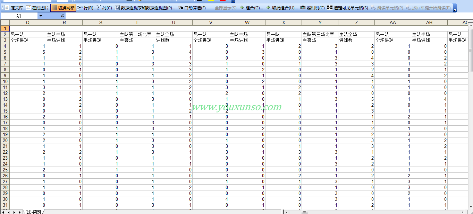Open 数据透视表和数据透视图 pivot table wizard

145,8
